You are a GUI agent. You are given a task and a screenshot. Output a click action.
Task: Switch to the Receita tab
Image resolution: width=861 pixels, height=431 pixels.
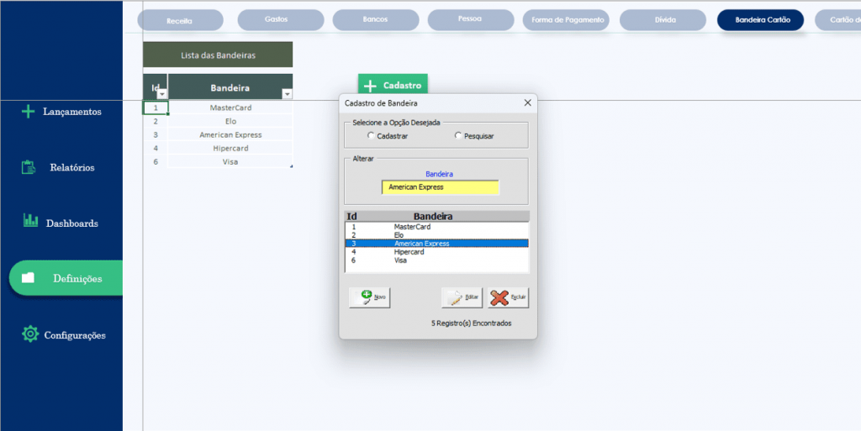click(x=180, y=20)
